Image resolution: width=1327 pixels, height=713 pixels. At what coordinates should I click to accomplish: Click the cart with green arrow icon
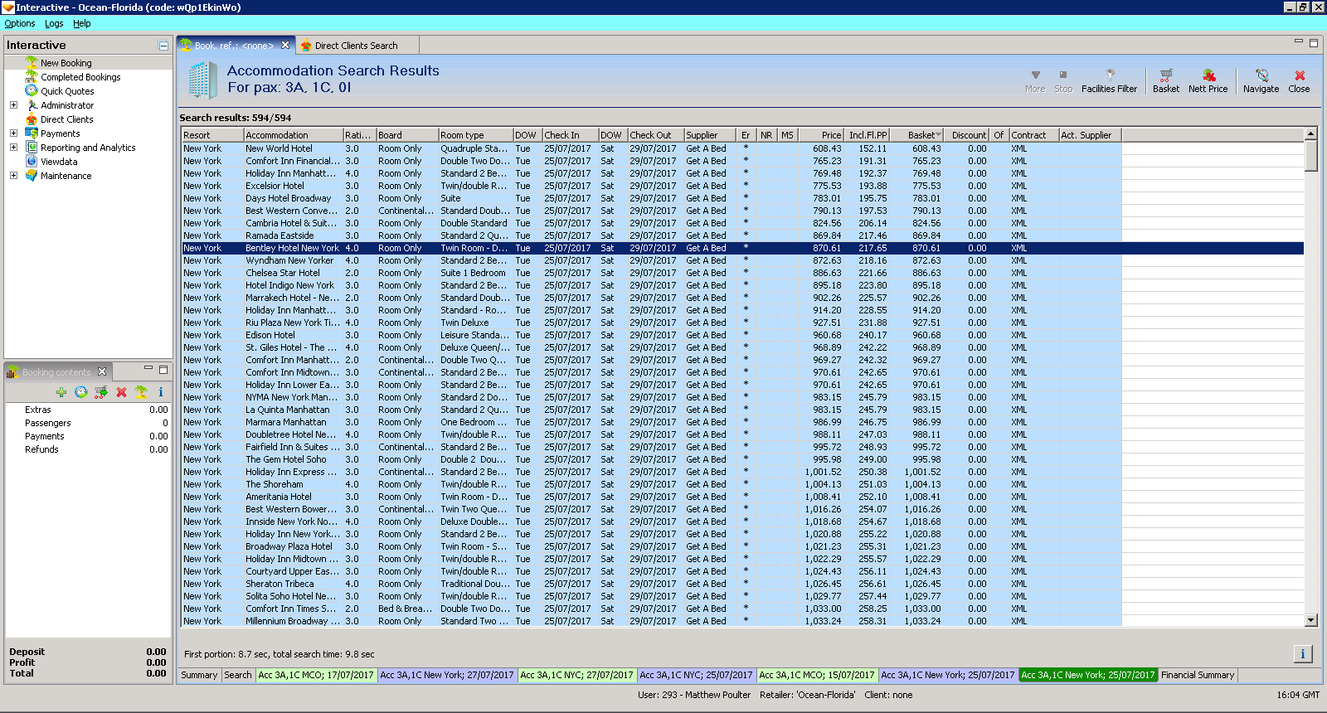coord(101,392)
